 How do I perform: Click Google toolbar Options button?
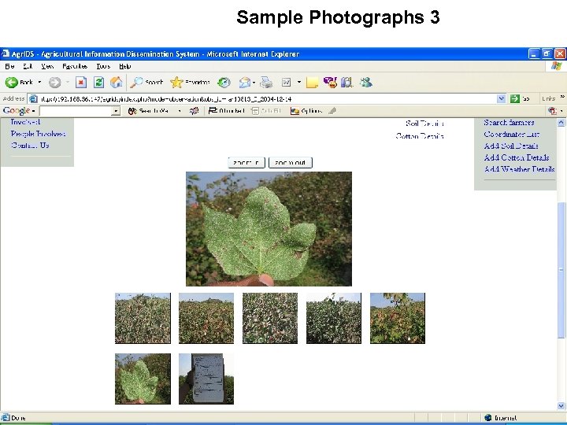[306, 111]
